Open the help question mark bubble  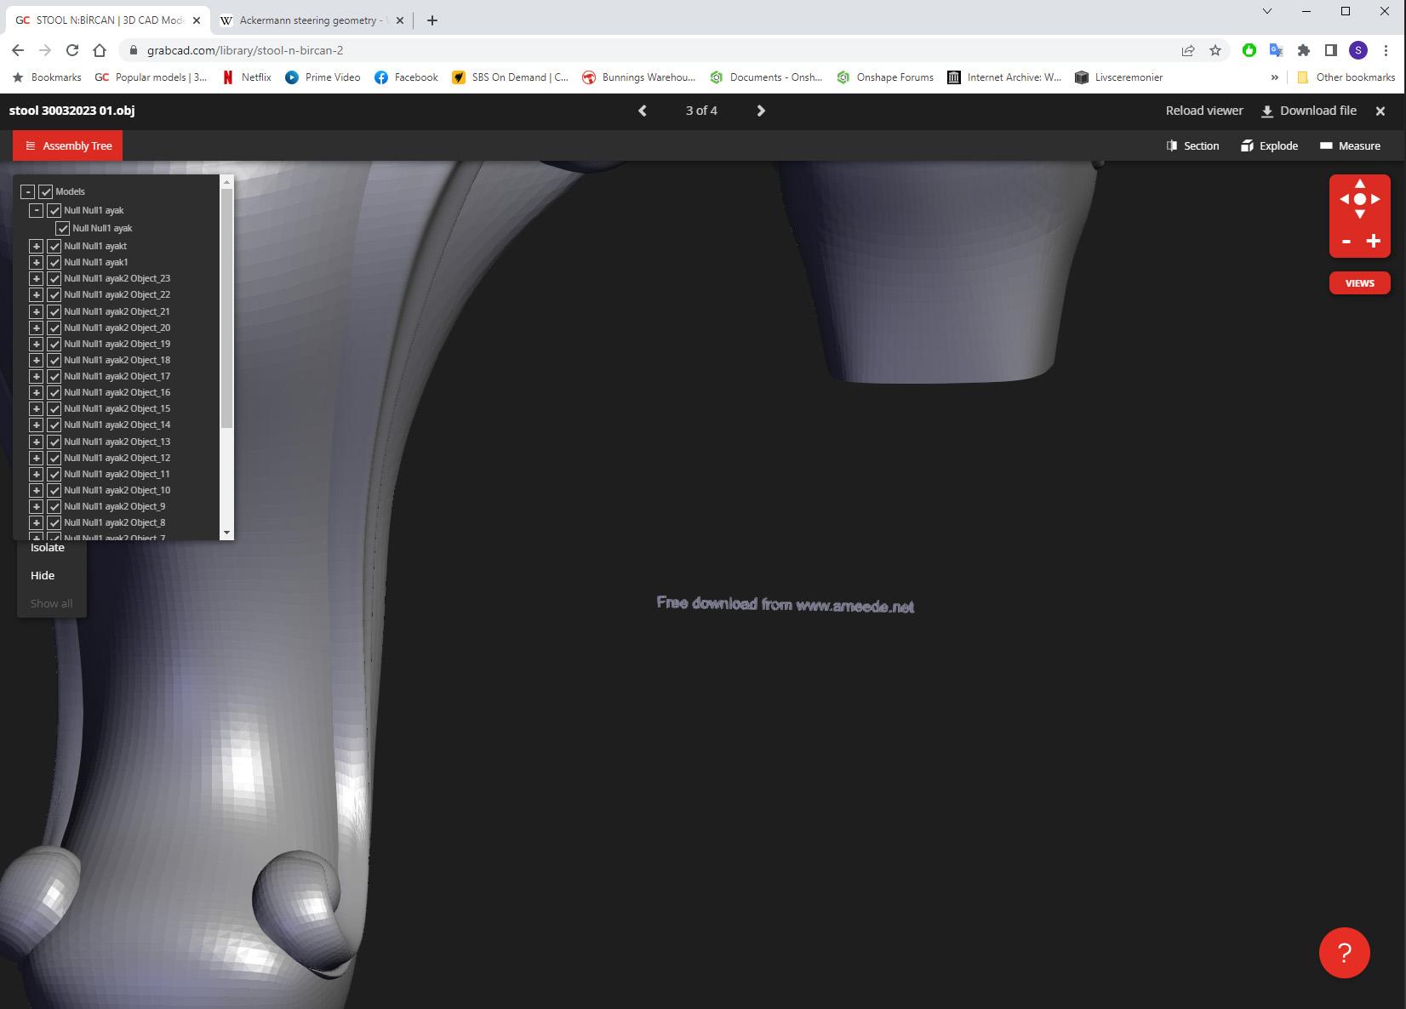point(1344,953)
